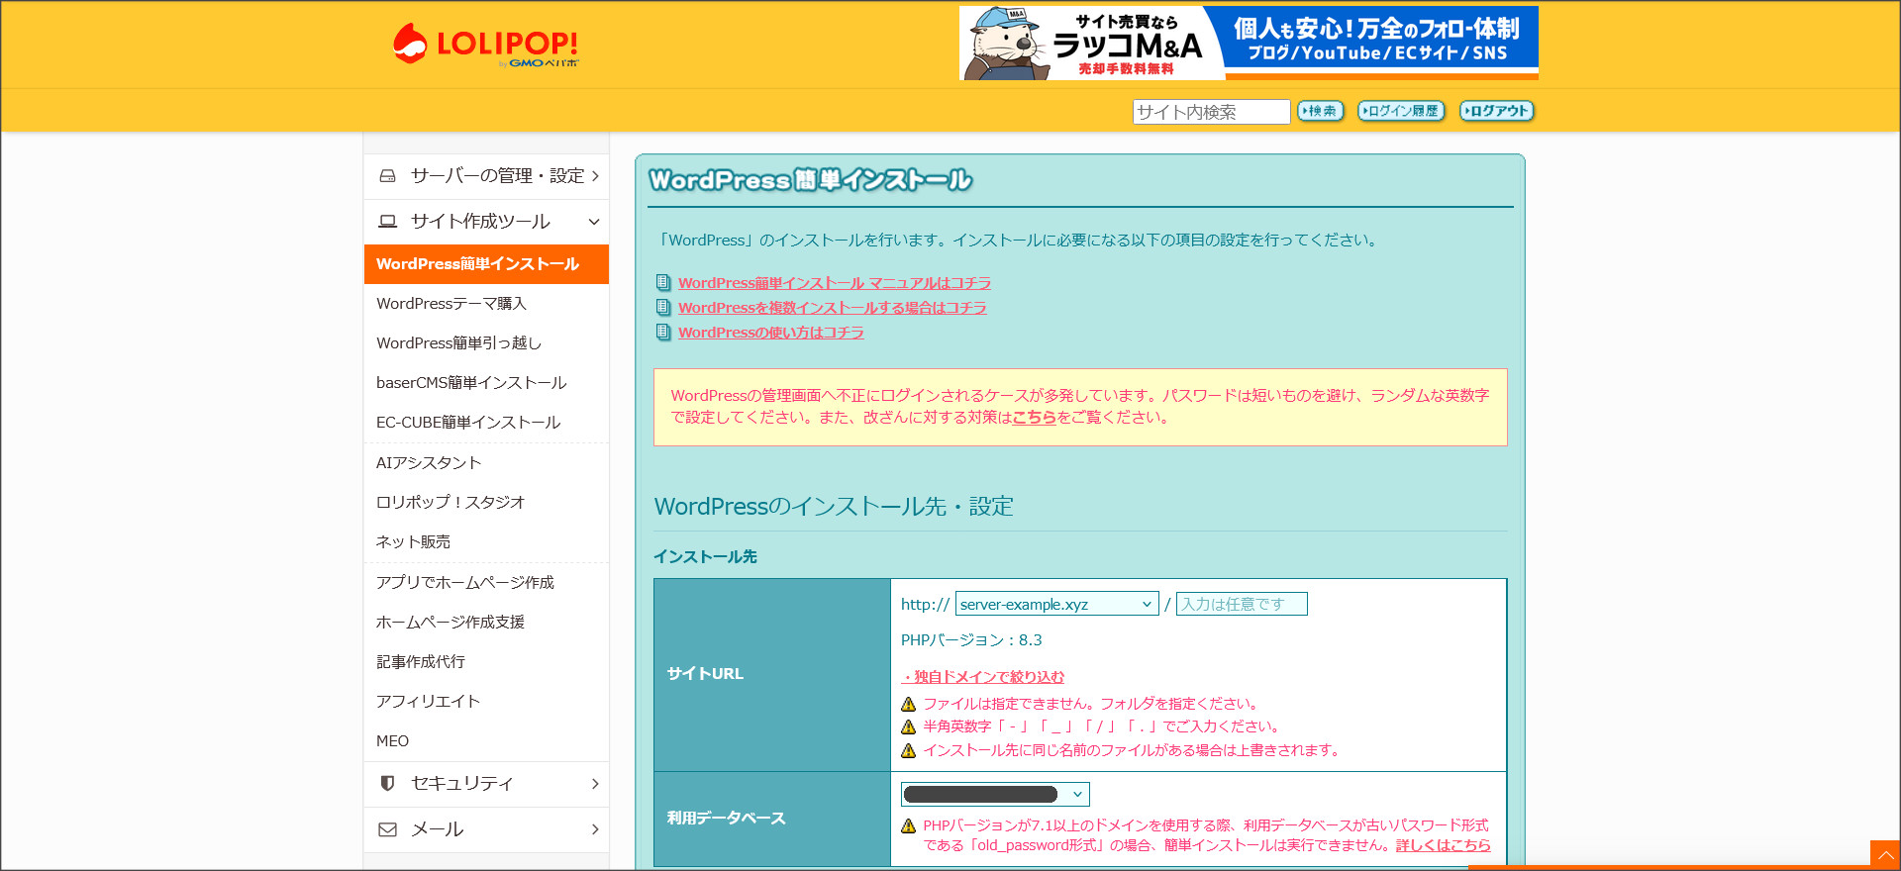The image size is (1901, 871).
Task: Select WordPress簡単インストール in sidebar
Action: (x=486, y=264)
